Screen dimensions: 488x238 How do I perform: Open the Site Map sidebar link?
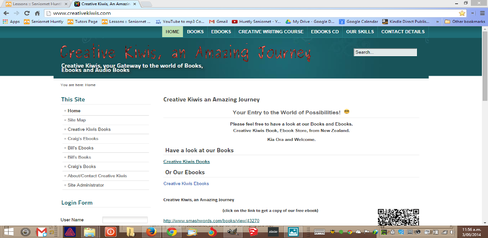point(77,120)
